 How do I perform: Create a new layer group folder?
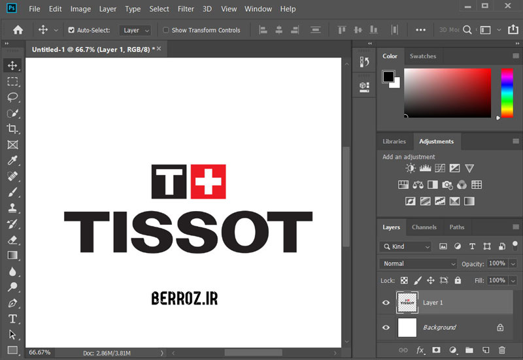coord(469,350)
